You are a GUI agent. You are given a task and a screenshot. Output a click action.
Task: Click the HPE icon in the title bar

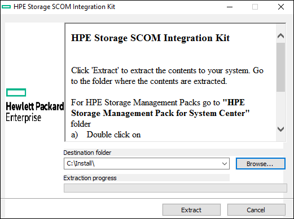[x=6, y=7]
